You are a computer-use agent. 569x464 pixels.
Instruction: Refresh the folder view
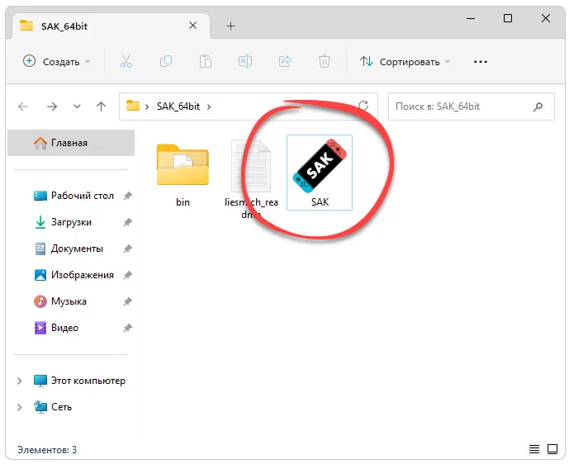click(363, 106)
